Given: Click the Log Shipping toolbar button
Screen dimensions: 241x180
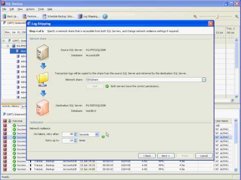Looking at the screenshot, I should (x=89, y=16).
